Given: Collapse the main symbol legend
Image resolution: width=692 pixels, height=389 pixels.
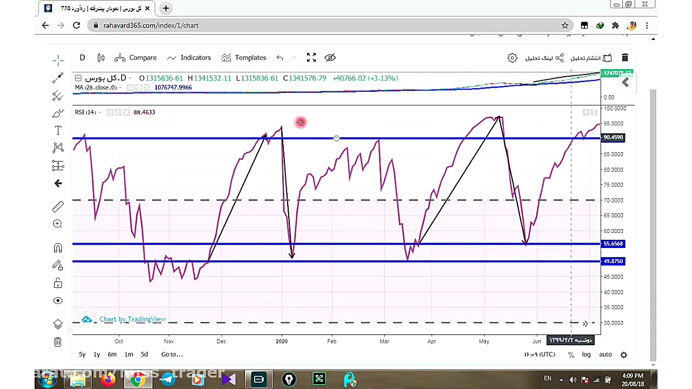Looking at the screenshot, I should tap(78, 78).
